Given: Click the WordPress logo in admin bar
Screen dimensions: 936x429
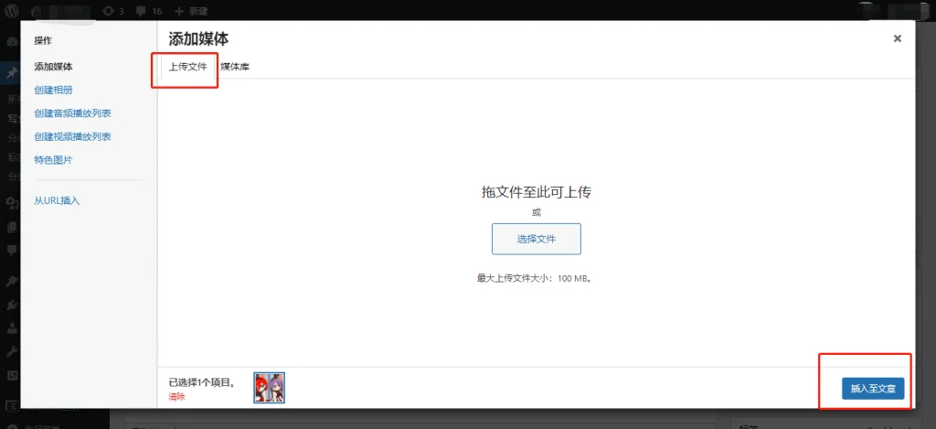Looking at the screenshot, I should [x=12, y=11].
